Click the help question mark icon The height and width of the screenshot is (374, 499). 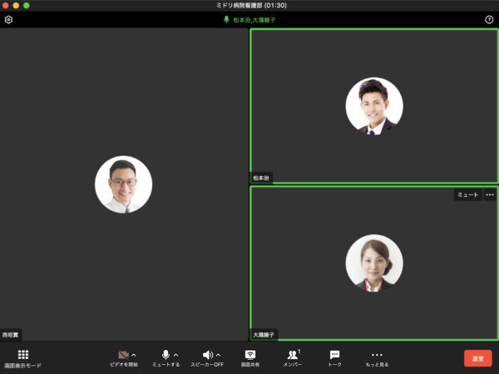[489, 19]
